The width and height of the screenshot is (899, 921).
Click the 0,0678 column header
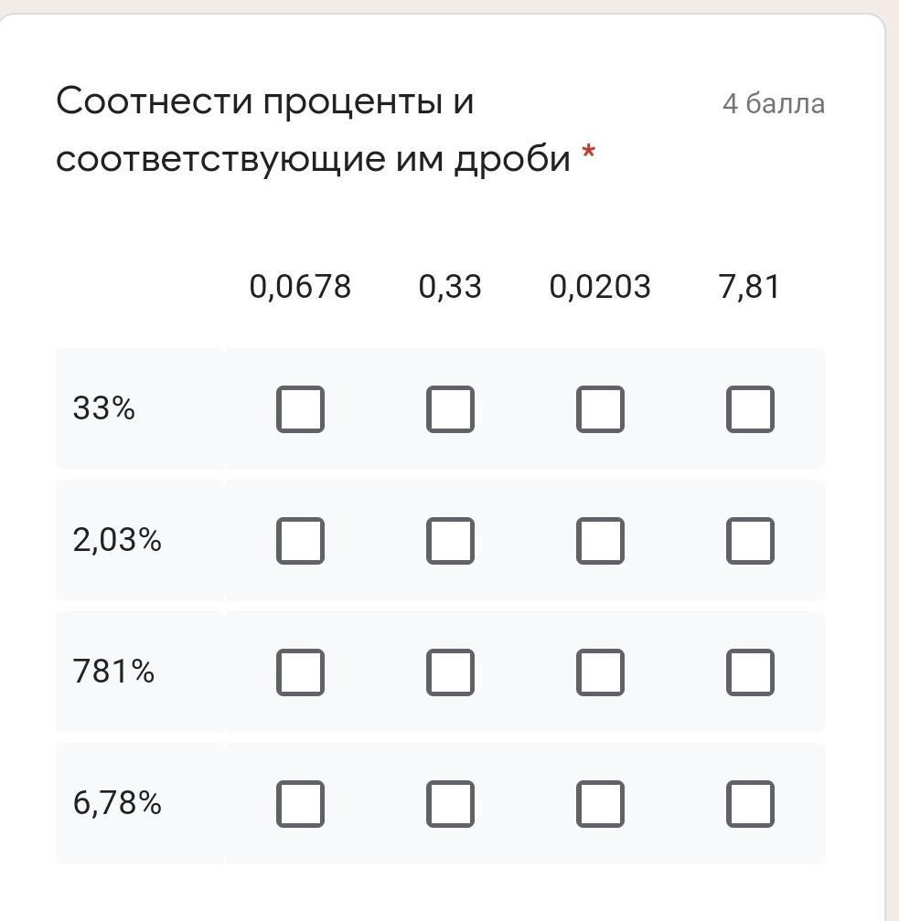tap(300, 287)
